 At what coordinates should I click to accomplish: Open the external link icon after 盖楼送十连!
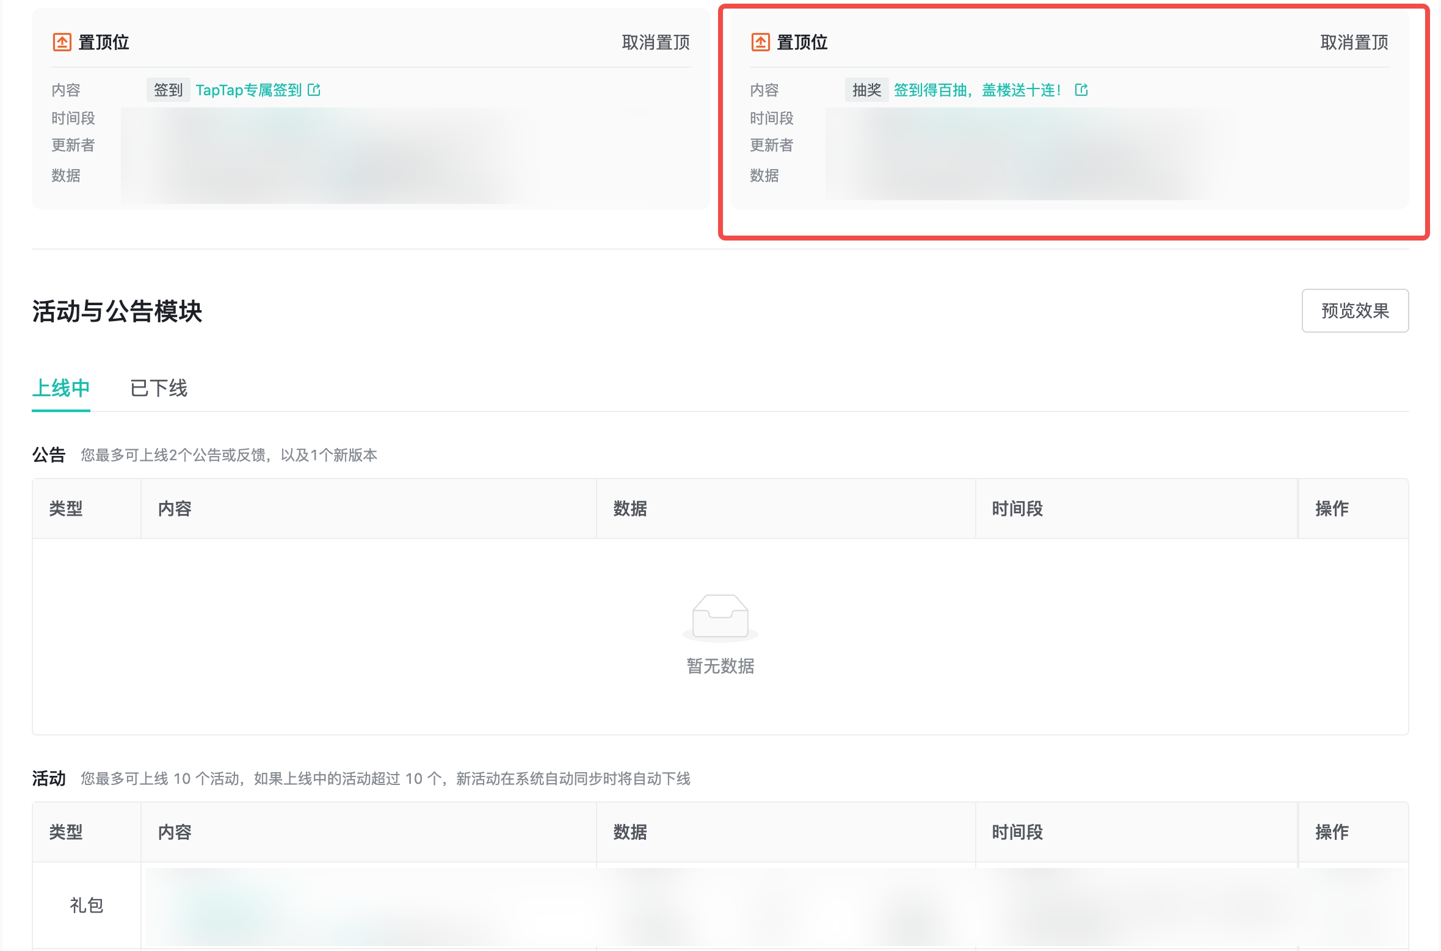[x=1081, y=90]
